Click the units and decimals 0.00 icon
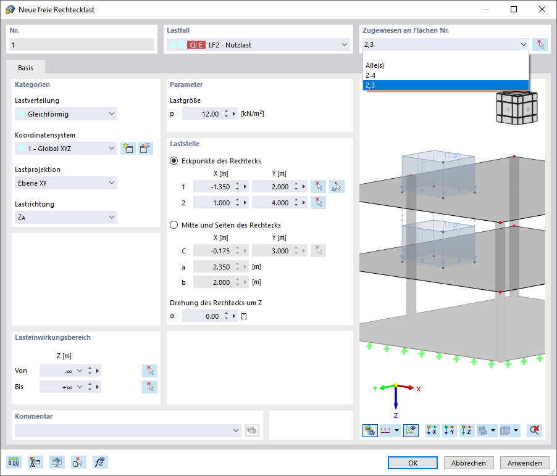 (x=14, y=462)
